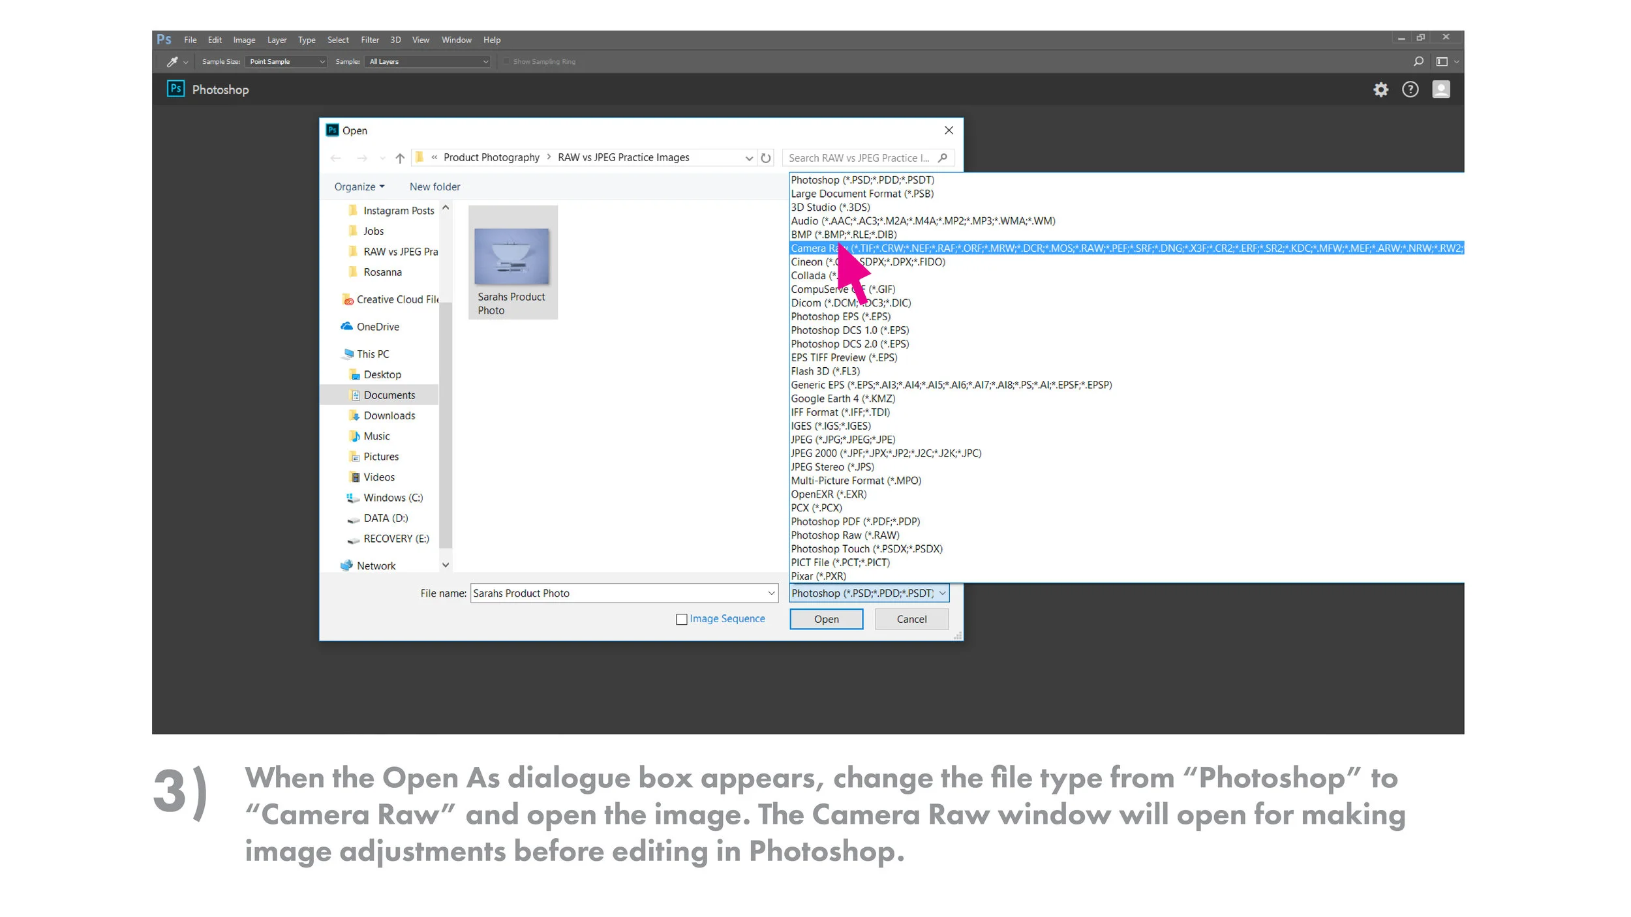
Task: Go back in the Open dialog
Action: (x=335, y=158)
